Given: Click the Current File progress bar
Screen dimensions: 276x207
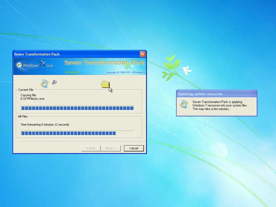Looking at the screenshot, I should 77,108.
